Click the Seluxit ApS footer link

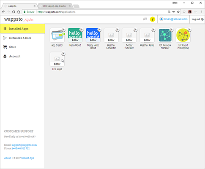click(28, 158)
